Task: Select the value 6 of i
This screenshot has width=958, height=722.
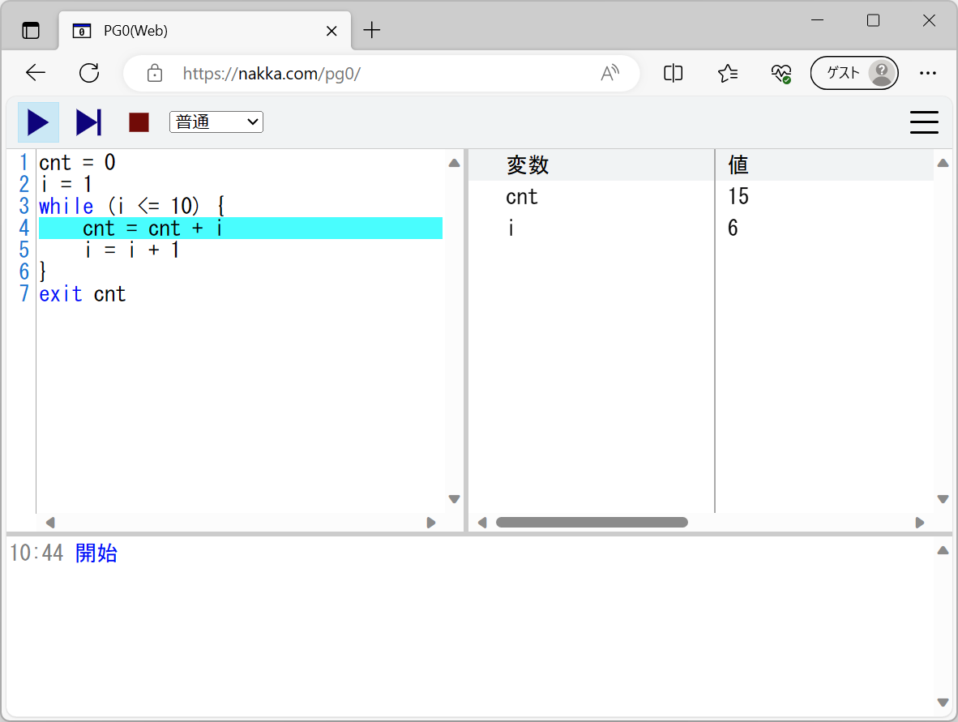Action: tap(733, 228)
